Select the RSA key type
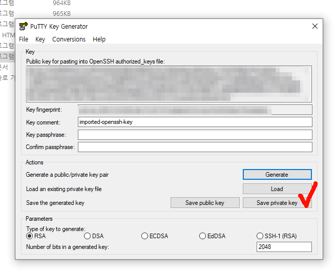 pos(36,236)
